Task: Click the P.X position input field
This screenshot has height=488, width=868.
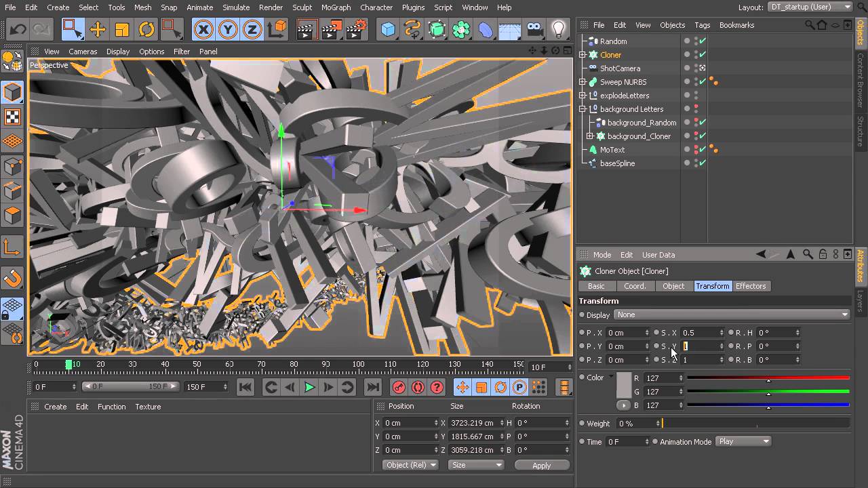Action: coord(628,333)
